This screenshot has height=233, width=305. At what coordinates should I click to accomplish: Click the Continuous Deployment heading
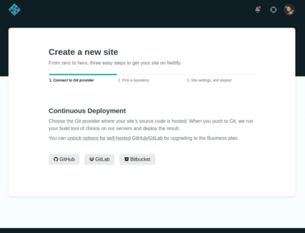(87, 111)
